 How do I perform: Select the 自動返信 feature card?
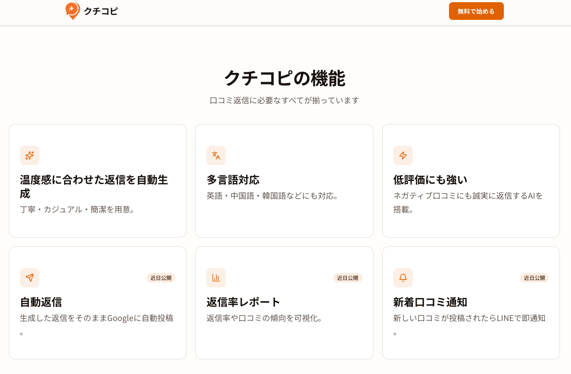(x=98, y=302)
